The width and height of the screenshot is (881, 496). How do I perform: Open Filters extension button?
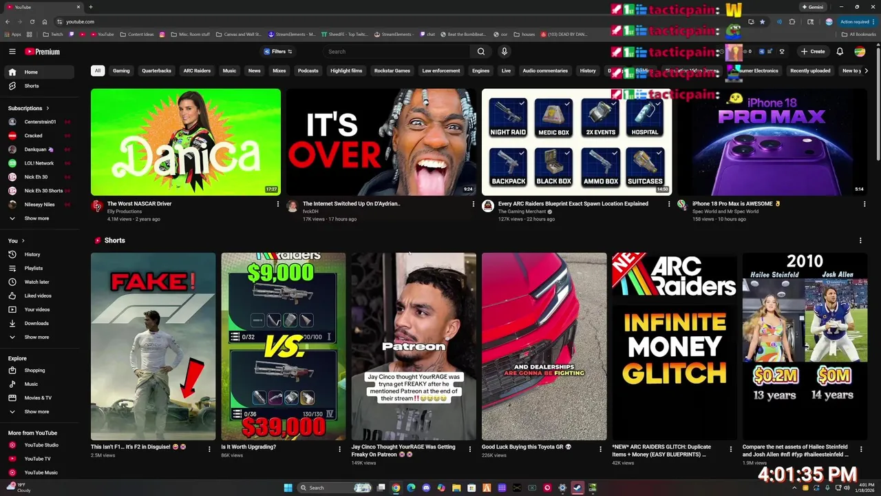(x=278, y=52)
